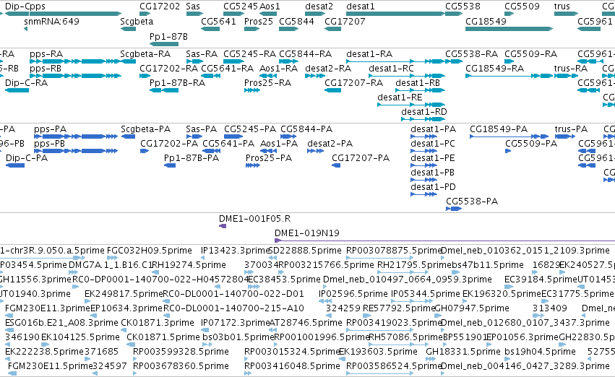Click the pps gene label in the top track
The width and height of the screenshot is (615, 377).
click(38, 6)
